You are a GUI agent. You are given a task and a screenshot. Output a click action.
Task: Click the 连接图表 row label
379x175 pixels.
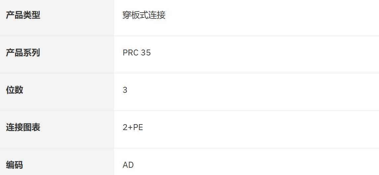tap(23, 127)
